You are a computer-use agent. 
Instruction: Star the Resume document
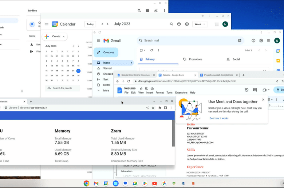(141, 89)
